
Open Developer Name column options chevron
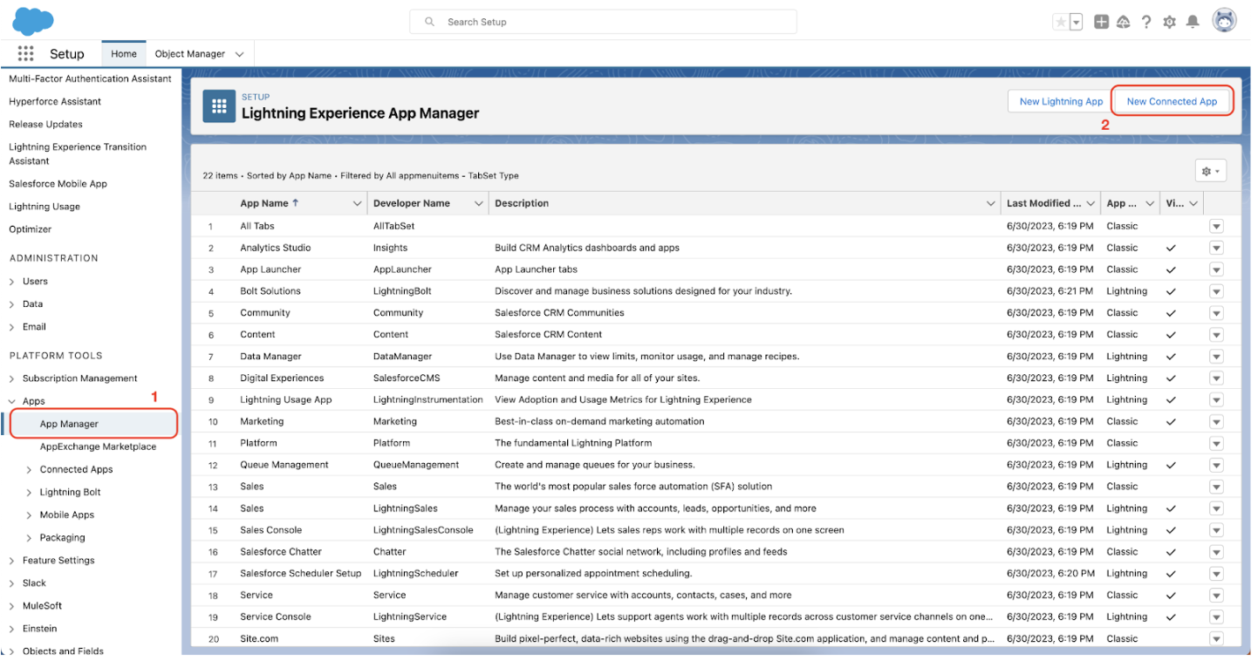[x=478, y=203]
